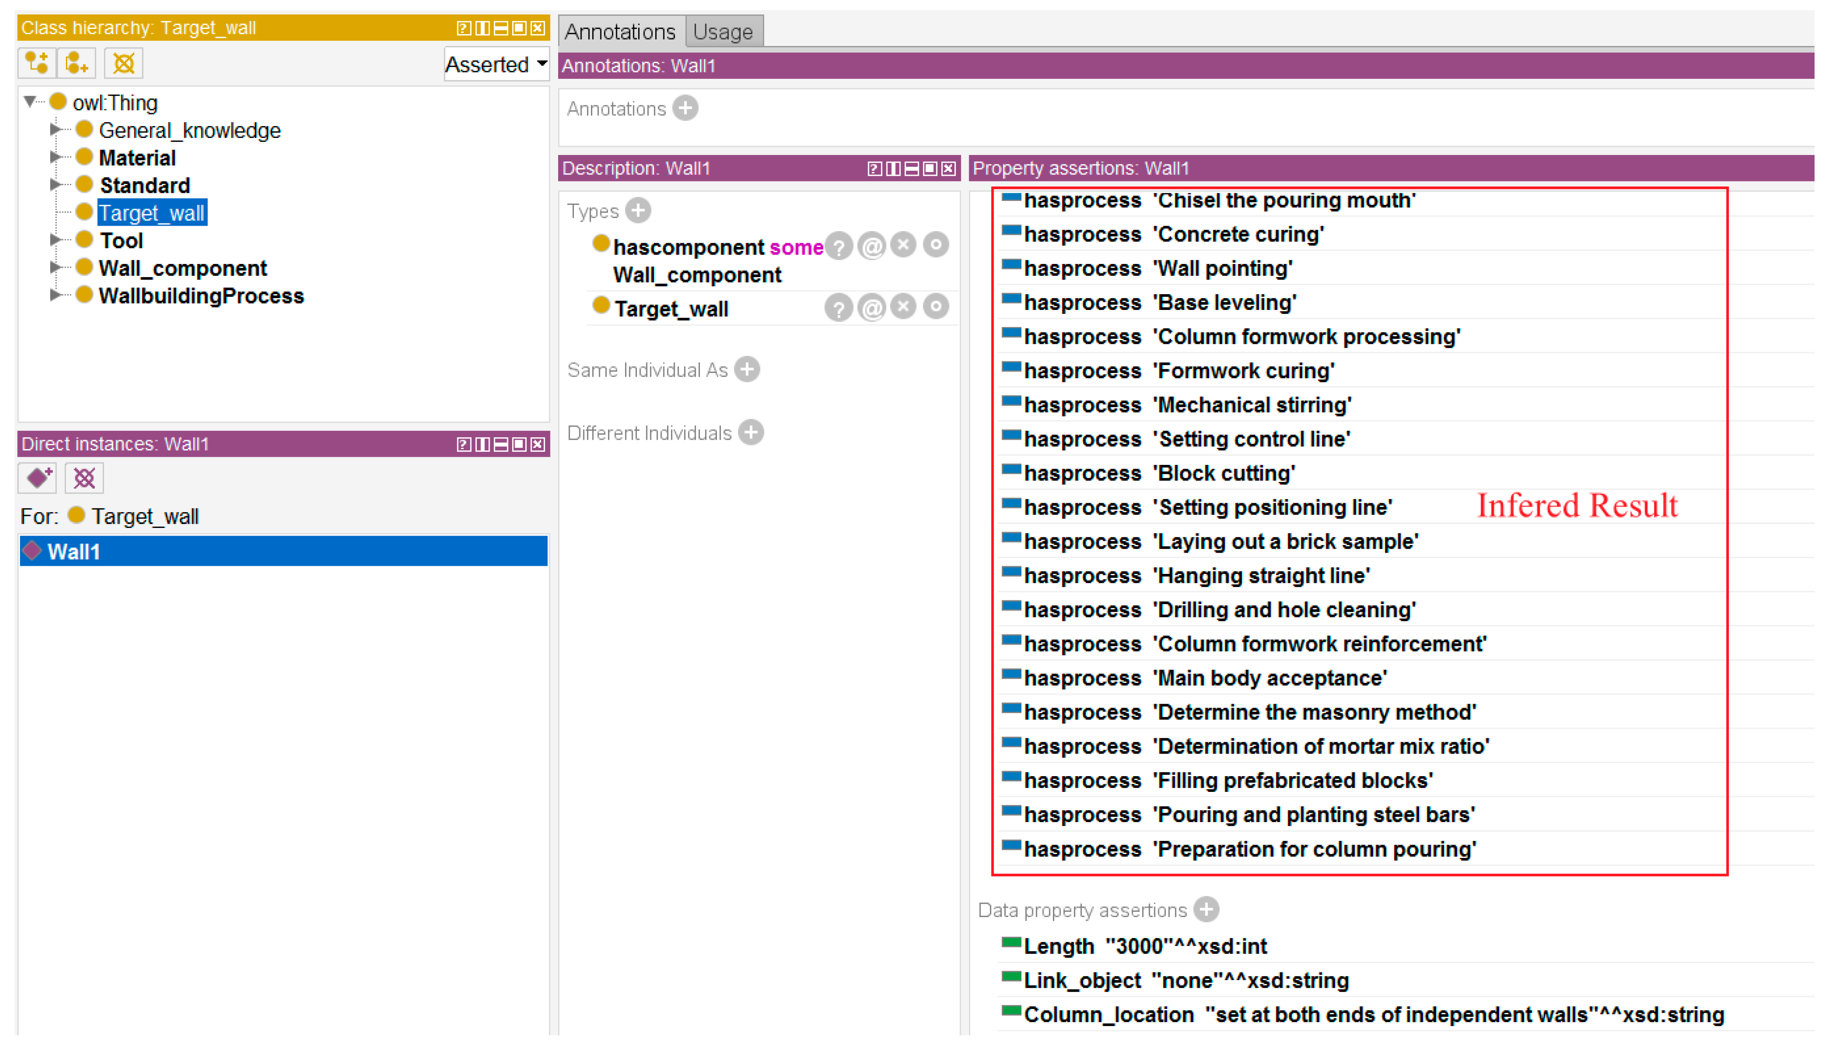Viewport: 1835px width, 1052px height.
Task: Click the add sibling class icon
Action: coord(77,63)
